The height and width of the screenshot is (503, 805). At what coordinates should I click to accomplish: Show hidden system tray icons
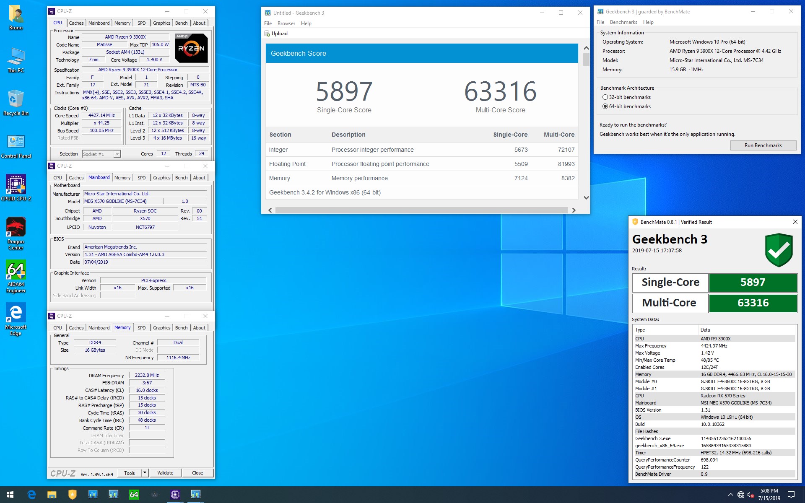tap(730, 495)
